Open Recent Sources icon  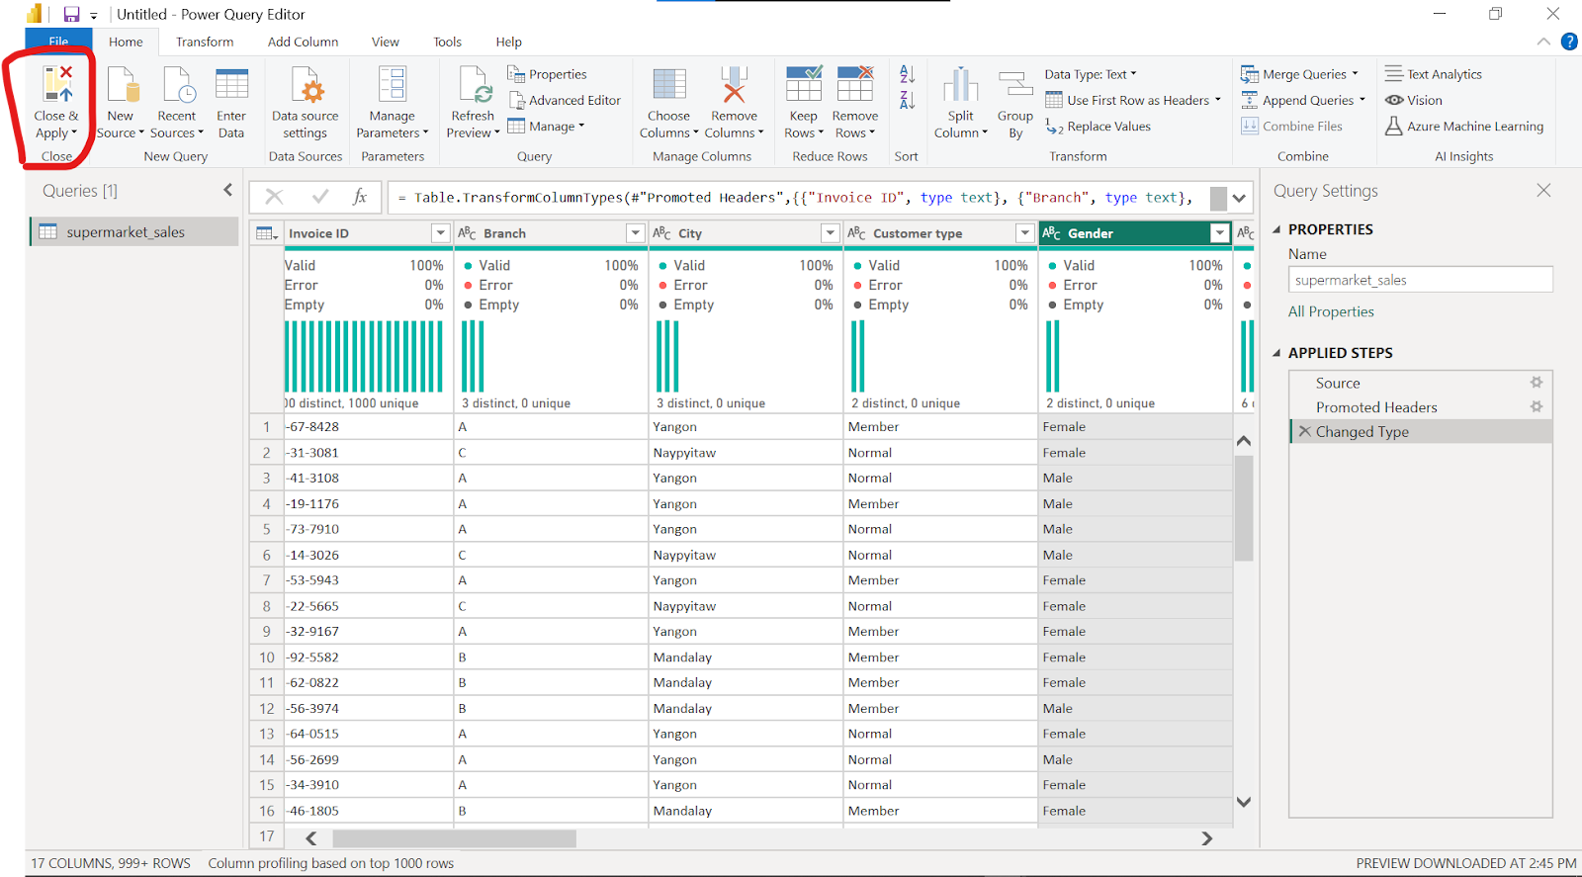tap(179, 85)
